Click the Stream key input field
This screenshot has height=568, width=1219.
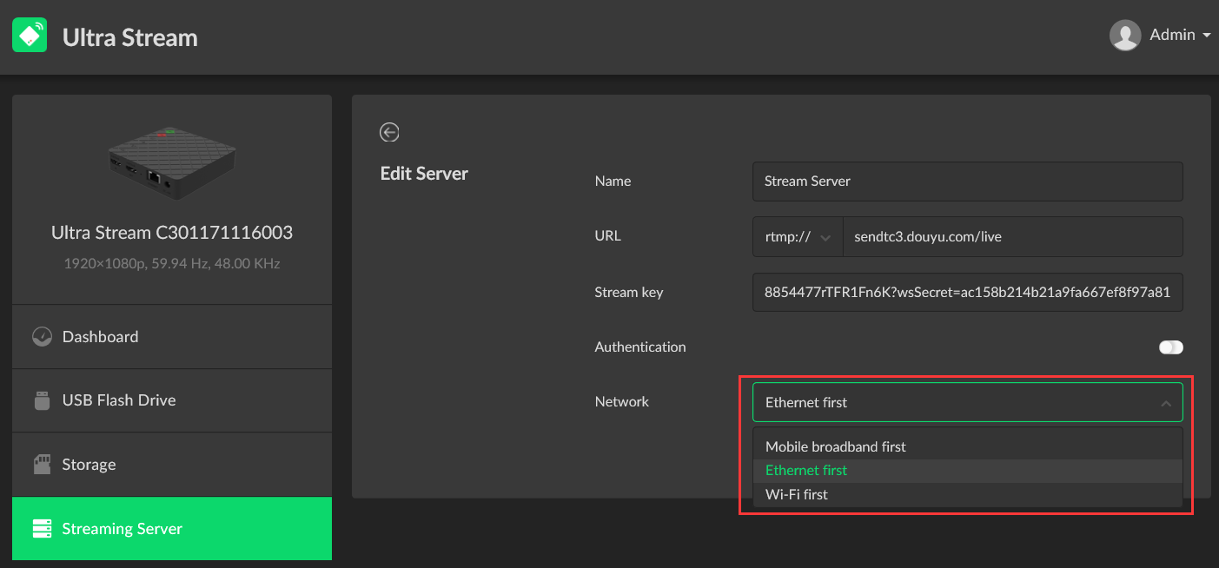point(967,292)
